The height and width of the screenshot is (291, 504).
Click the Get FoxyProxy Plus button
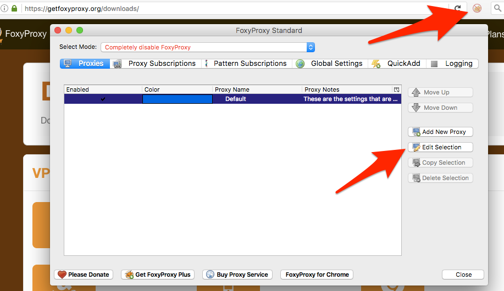click(158, 275)
